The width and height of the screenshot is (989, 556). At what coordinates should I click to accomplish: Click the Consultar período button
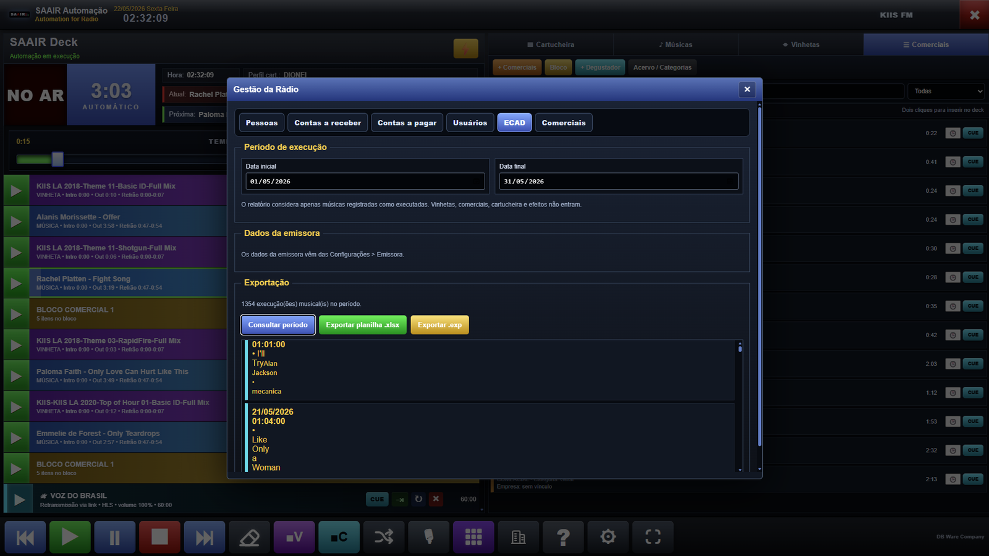pos(278,325)
